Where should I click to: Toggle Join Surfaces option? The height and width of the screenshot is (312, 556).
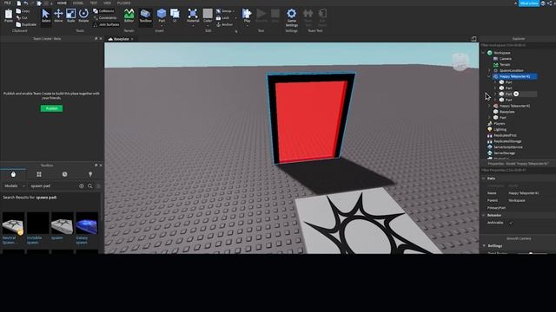click(106, 25)
